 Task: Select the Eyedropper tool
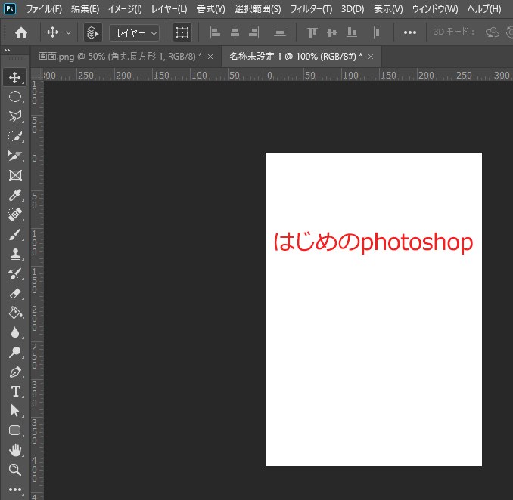15,195
